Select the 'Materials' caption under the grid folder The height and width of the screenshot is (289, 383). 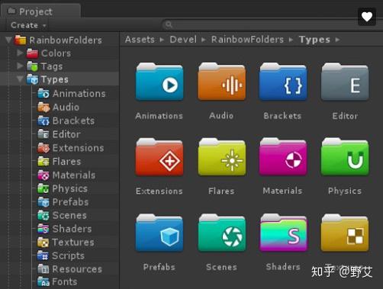tap(282, 191)
